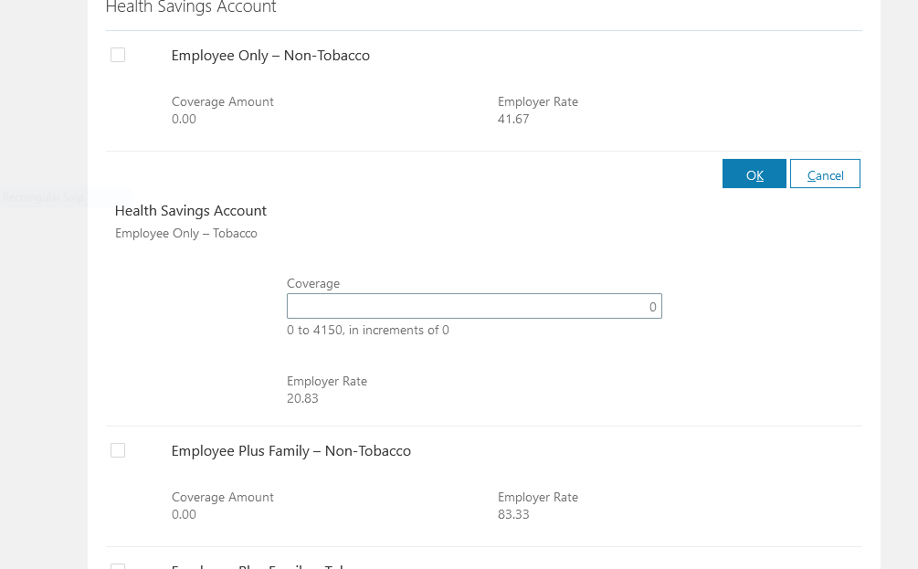
Task: Check the Employee Only – Non-Tobacco checkbox
Action: 117,55
